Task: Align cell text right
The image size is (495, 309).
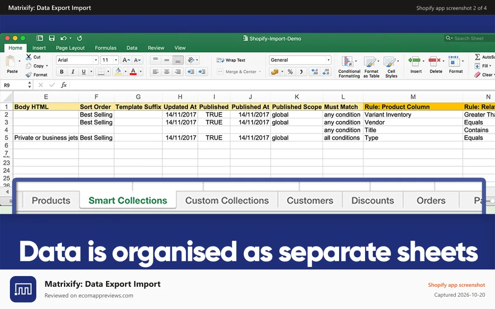Action: [x=178, y=72]
